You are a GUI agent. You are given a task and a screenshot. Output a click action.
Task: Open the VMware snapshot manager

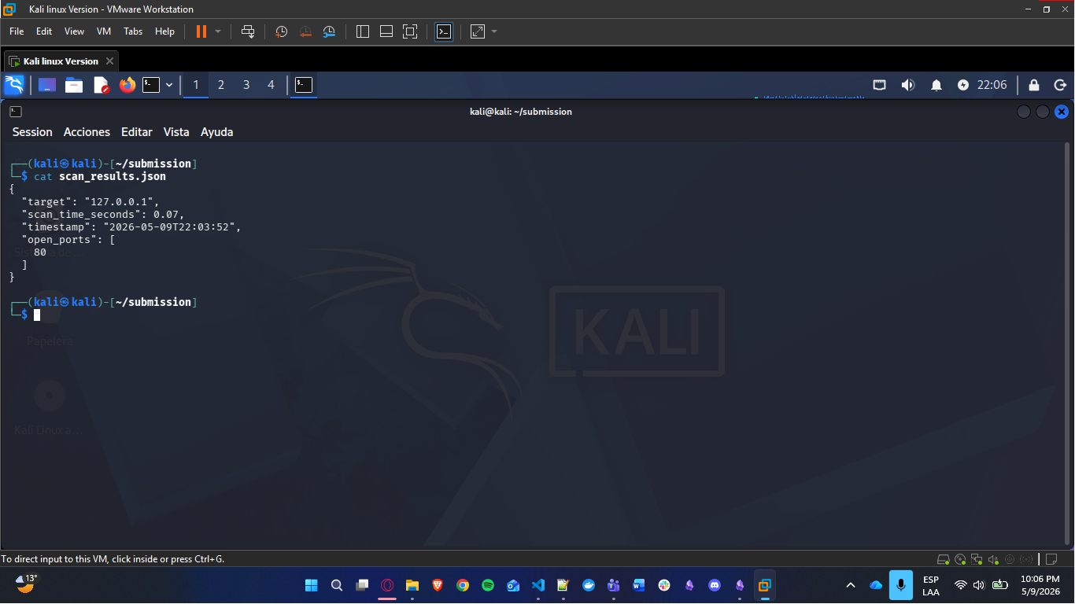click(x=329, y=31)
